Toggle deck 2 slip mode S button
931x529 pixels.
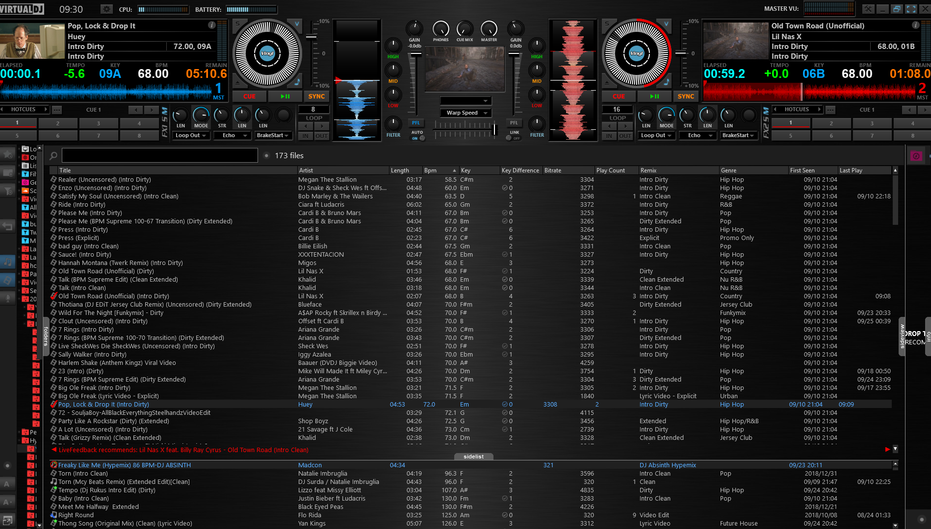(607, 24)
